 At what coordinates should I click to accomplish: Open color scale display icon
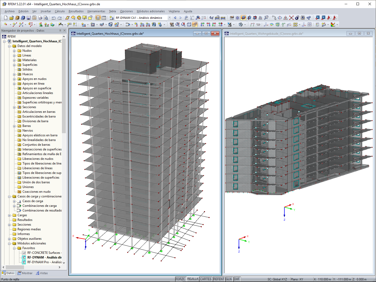coord(333,25)
